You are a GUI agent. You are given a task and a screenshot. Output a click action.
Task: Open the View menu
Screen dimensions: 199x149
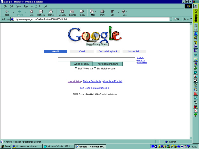(x=19, y=6)
